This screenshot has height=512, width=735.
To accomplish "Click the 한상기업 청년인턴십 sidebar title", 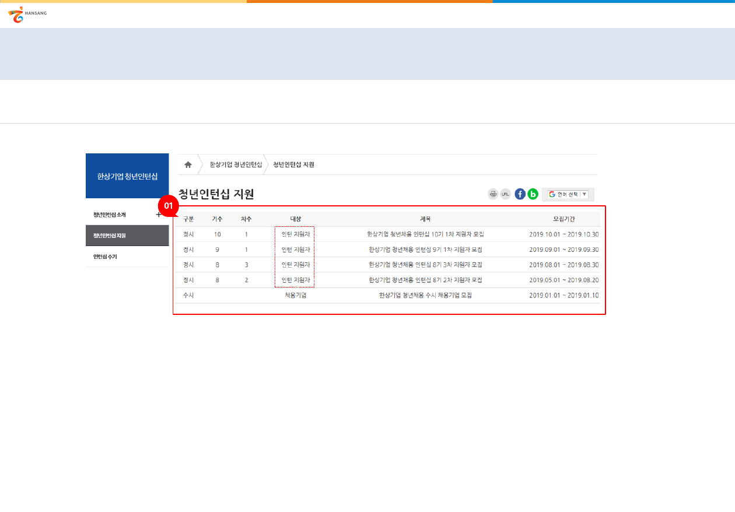I will click(127, 176).
